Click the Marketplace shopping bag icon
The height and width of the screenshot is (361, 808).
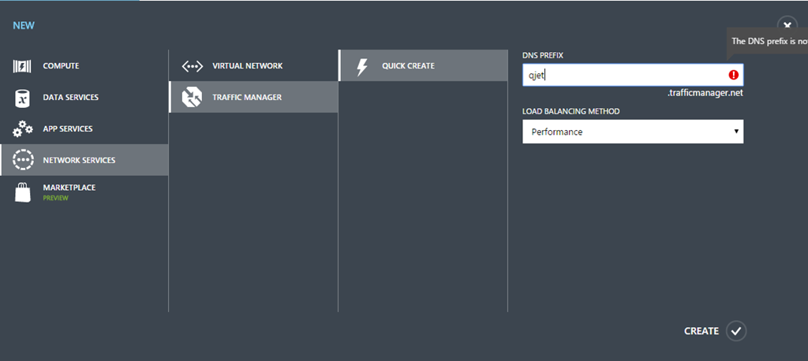(x=23, y=192)
